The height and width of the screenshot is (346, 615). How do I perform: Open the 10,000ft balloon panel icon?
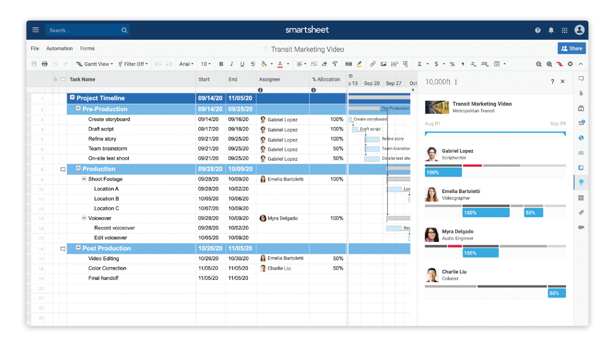(x=581, y=182)
